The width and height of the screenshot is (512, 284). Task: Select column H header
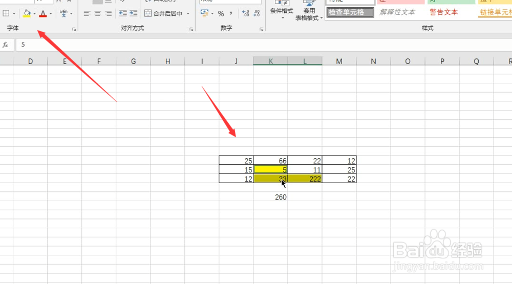click(x=167, y=61)
